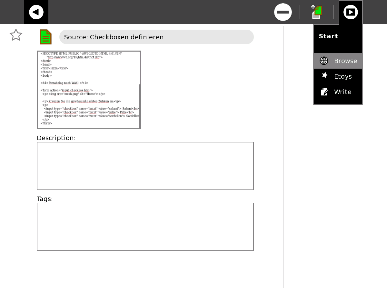Choose 'Etoys' from the Start menu
387x290 pixels.
coord(342,76)
